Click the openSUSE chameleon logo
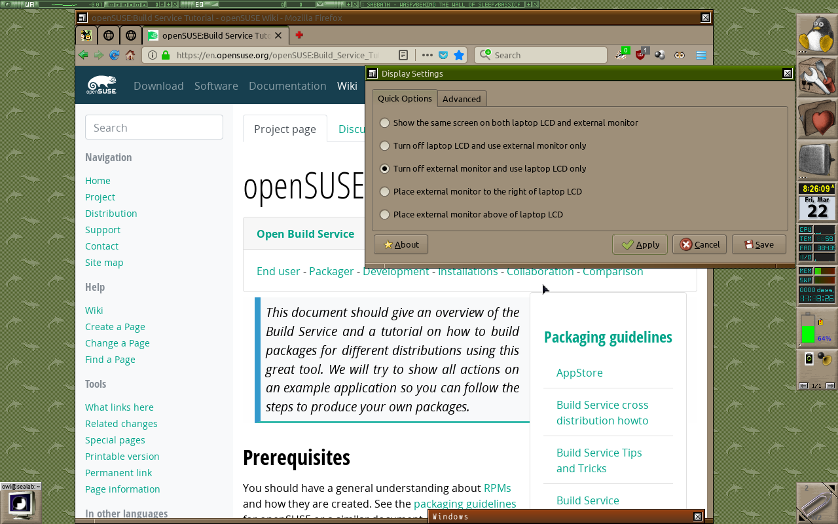Screen dimensions: 838x524 [101, 85]
